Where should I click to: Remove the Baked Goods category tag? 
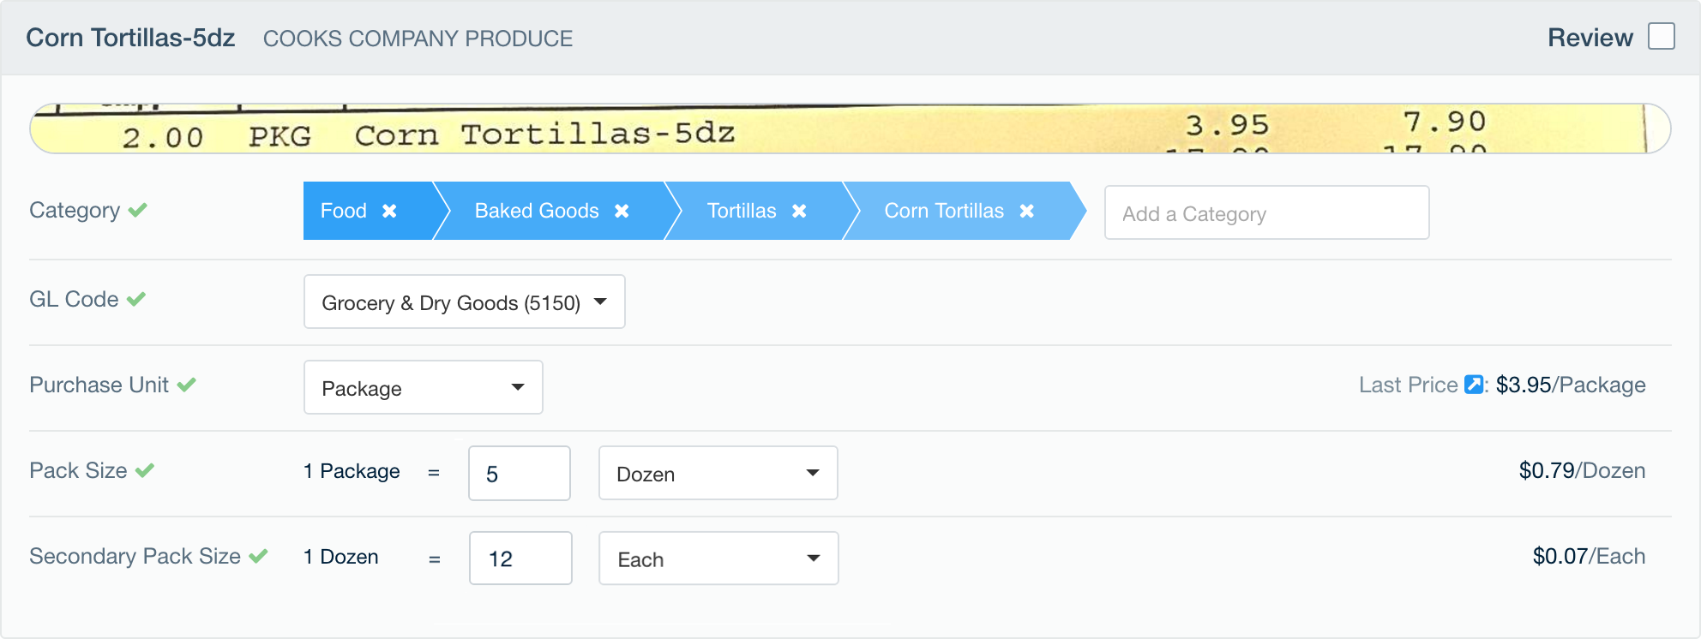(x=622, y=211)
